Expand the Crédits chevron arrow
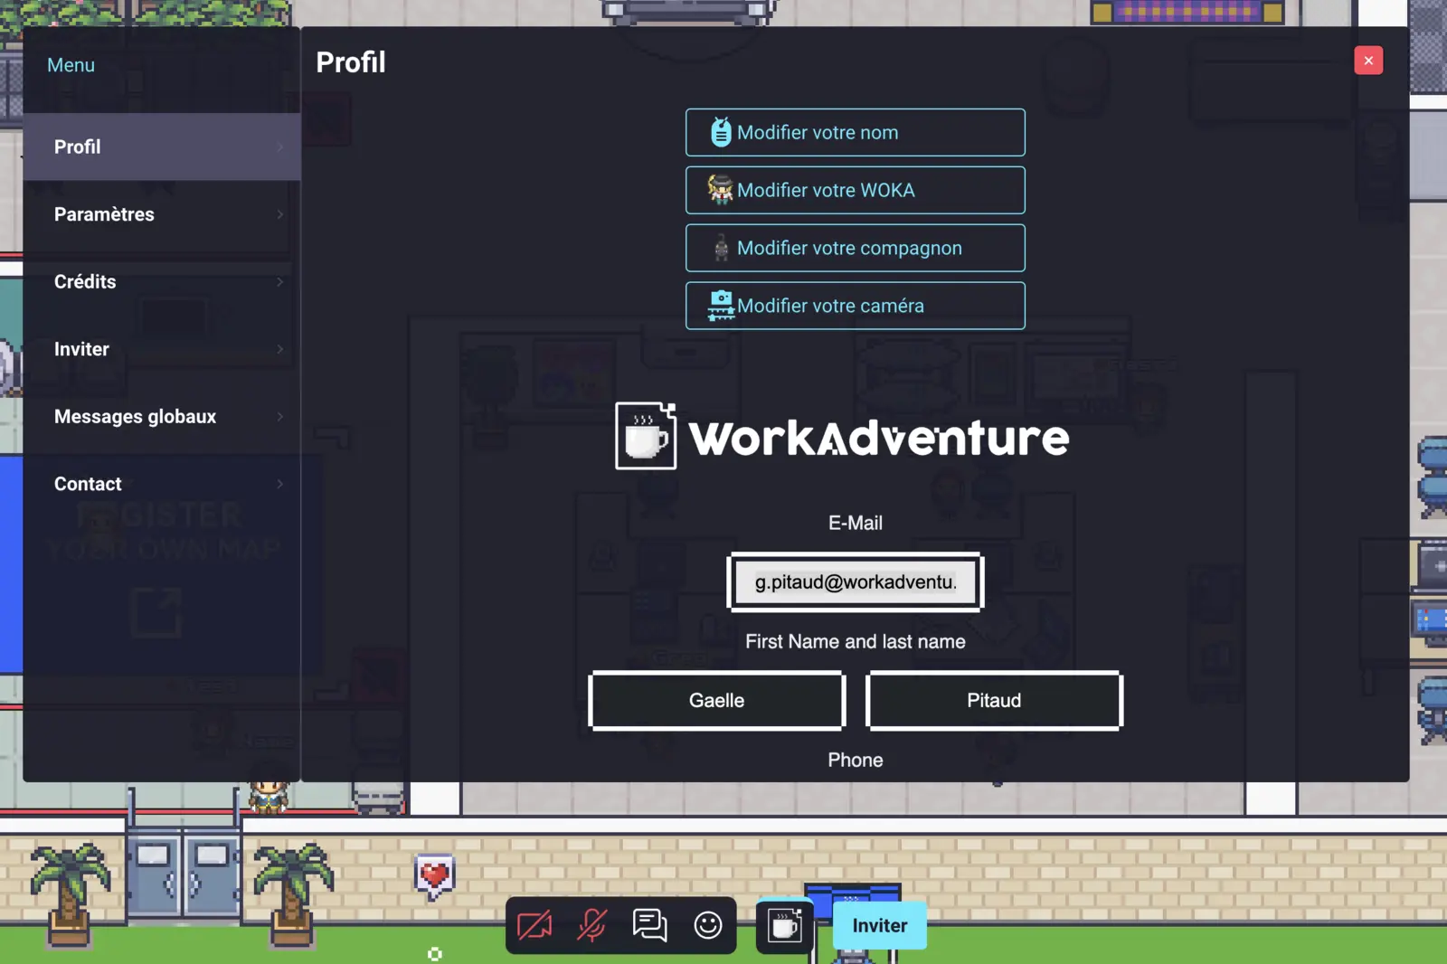 pos(280,281)
